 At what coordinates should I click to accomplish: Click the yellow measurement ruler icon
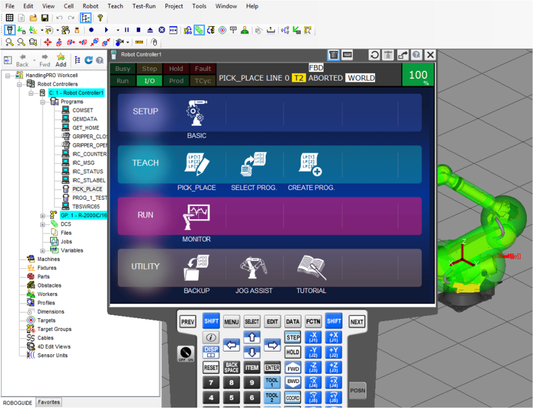[x=139, y=42]
